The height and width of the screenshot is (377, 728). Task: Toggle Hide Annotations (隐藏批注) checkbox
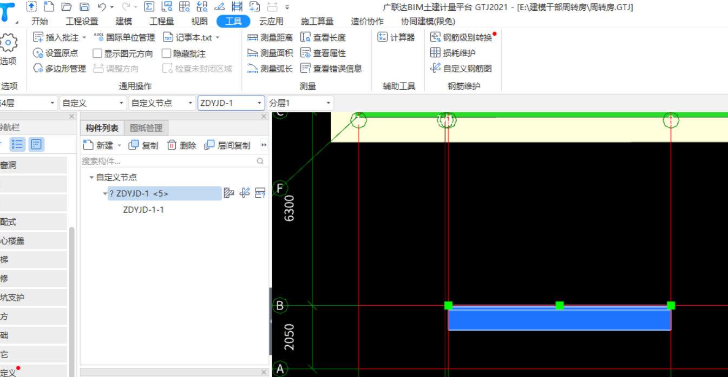pos(167,53)
